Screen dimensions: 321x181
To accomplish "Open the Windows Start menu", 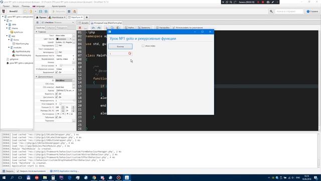I will pyautogui.click(x=4, y=177).
